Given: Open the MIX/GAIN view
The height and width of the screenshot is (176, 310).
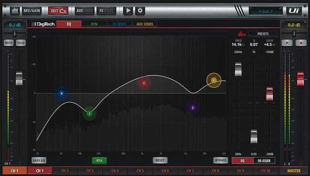Looking at the screenshot, I should click(31, 10).
